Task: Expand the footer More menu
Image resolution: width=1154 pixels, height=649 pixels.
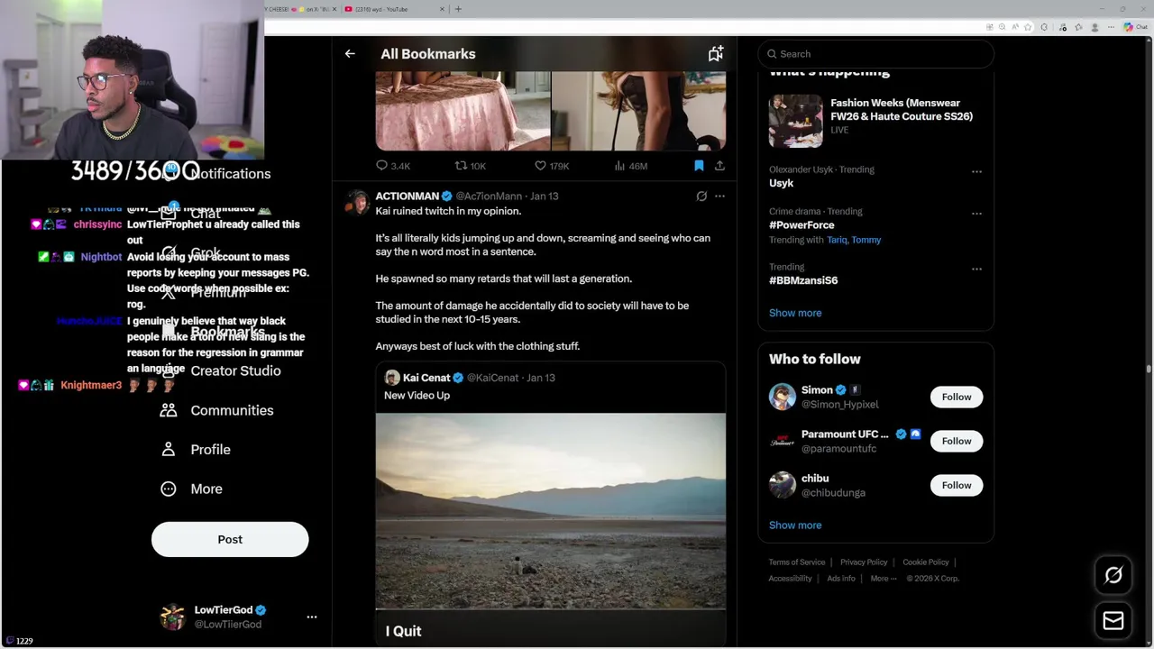Action: pos(884,579)
